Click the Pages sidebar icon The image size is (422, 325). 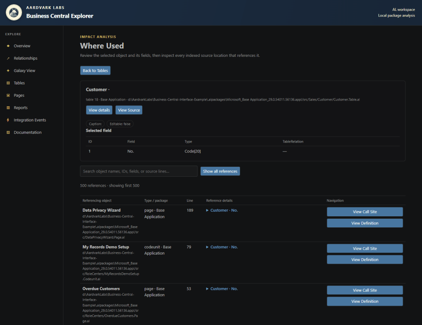pos(8,96)
